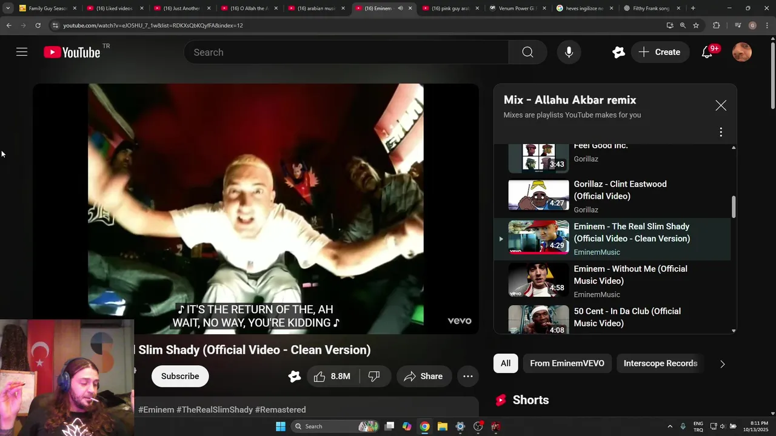Dislike the video
The height and width of the screenshot is (436, 776).
pyautogui.click(x=374, y=376)
